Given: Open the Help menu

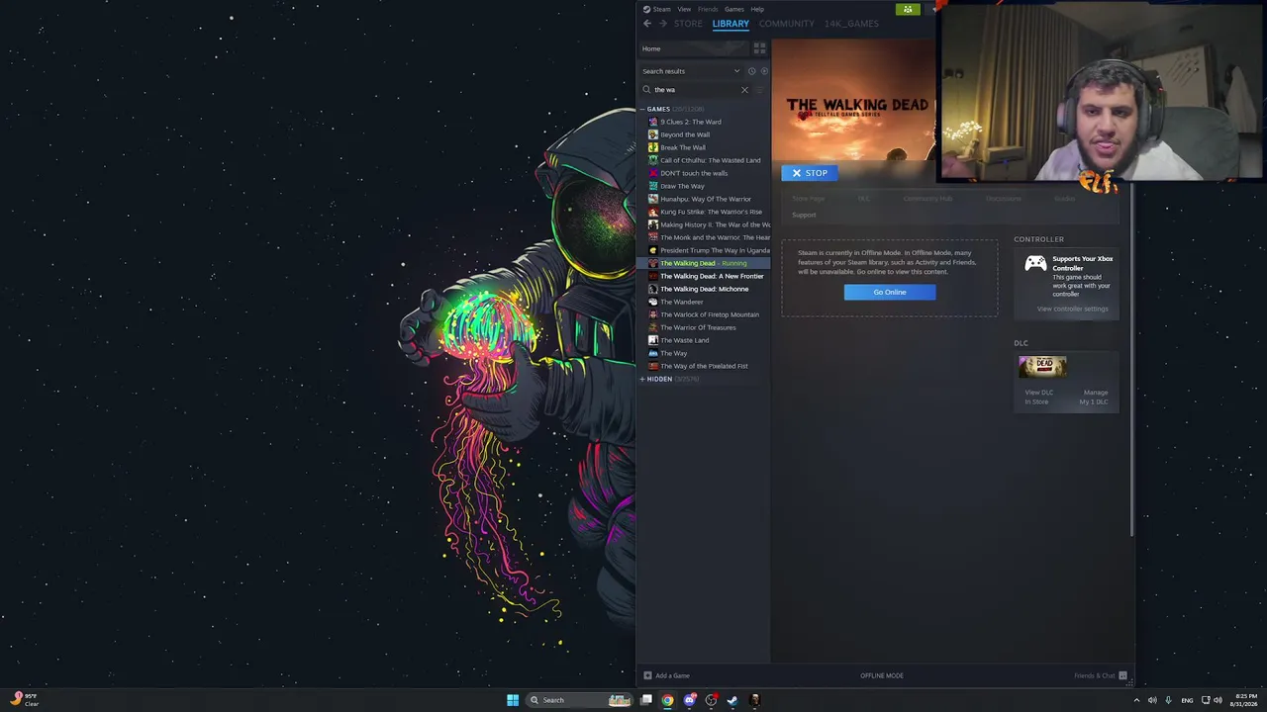Looking at the screenshot, I should (x=757, y=9).
